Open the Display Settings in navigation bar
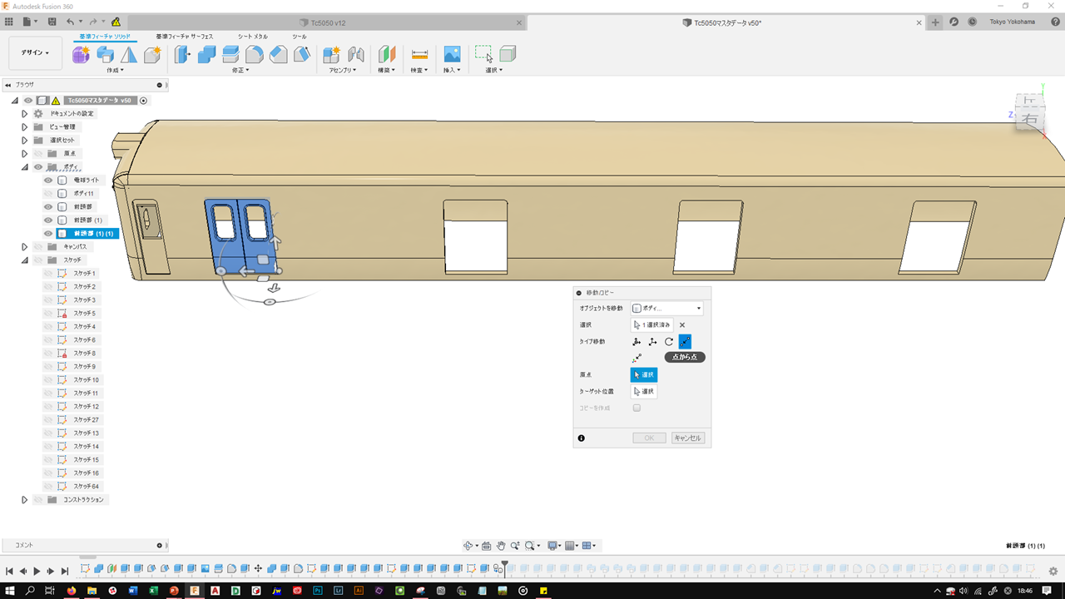 click(x=552, y=546)
